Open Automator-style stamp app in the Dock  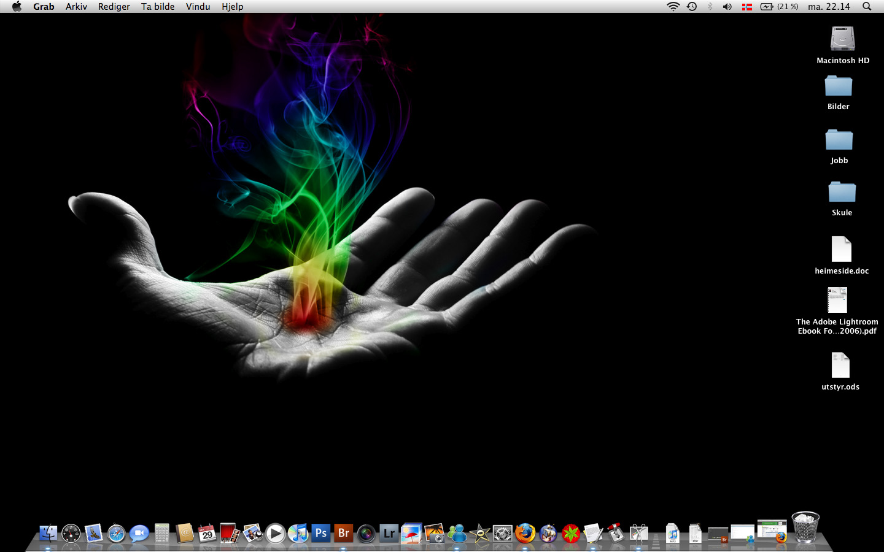(x=616, y=533)
